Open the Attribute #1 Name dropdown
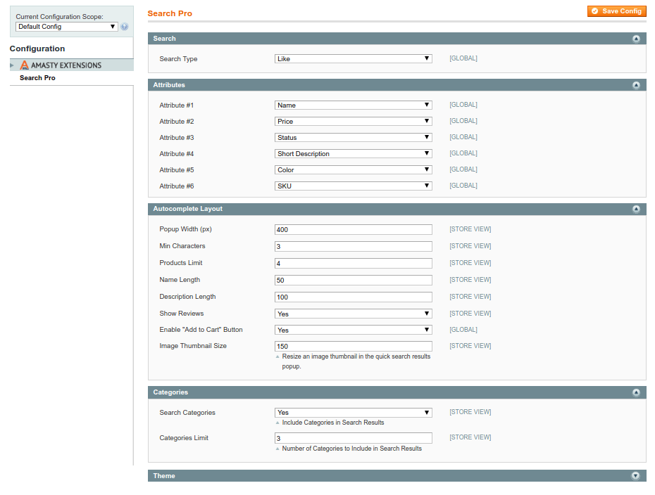 (x=353, y=105)
